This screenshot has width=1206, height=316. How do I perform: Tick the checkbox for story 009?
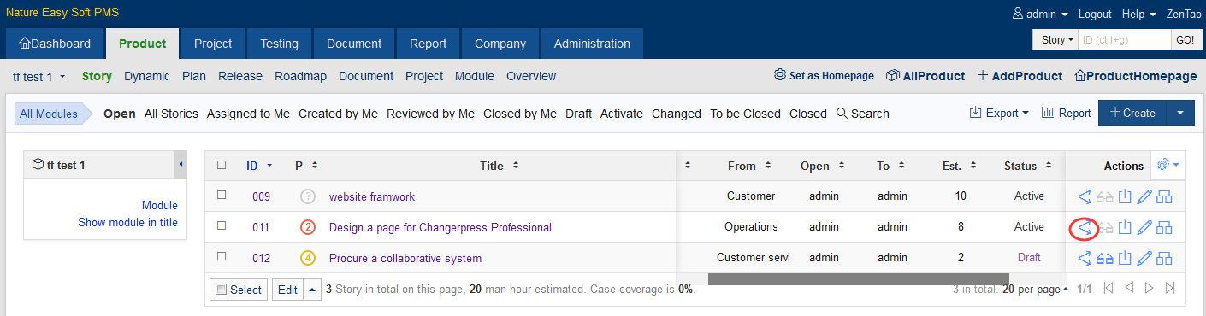(222, 196)
